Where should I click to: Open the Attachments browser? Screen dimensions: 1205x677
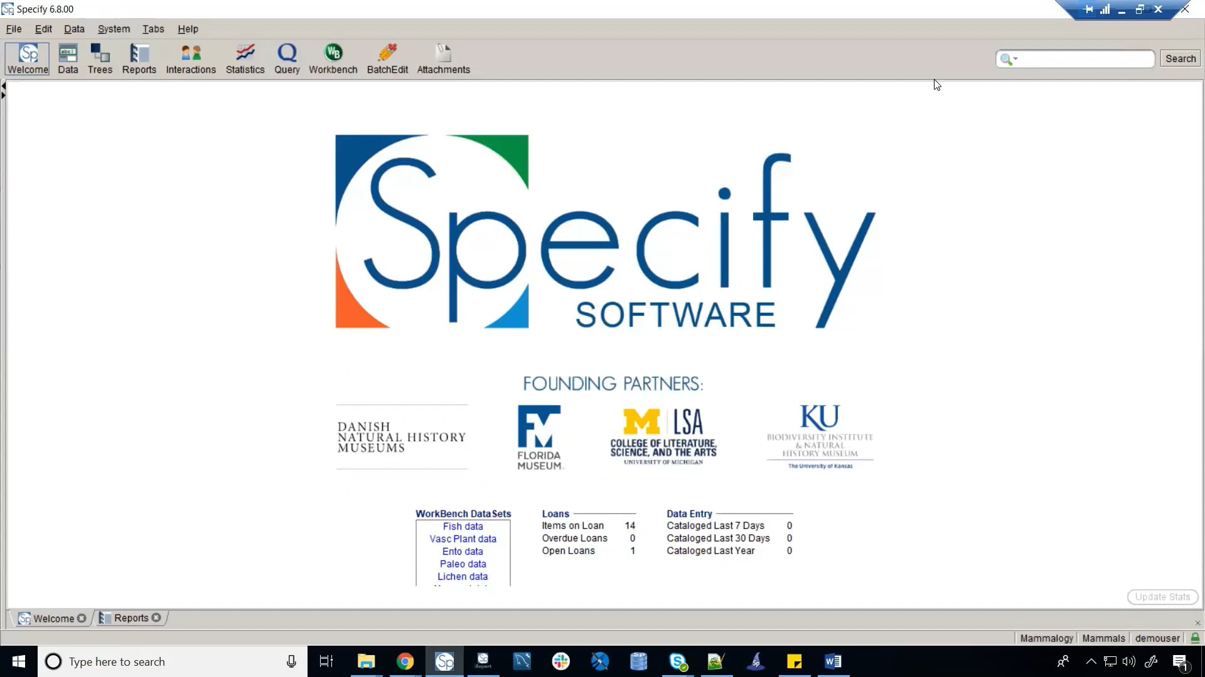click(x=443, y=59)
